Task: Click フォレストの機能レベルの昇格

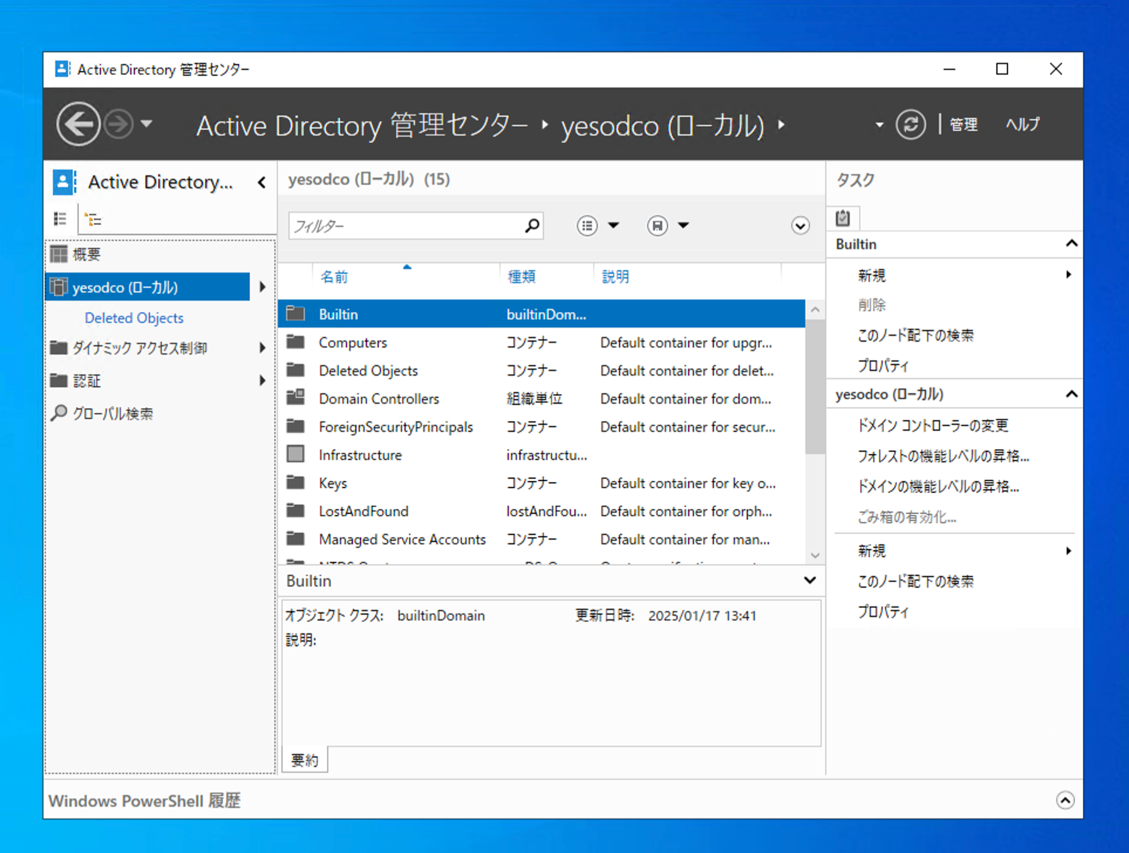Action: point(943,456)
